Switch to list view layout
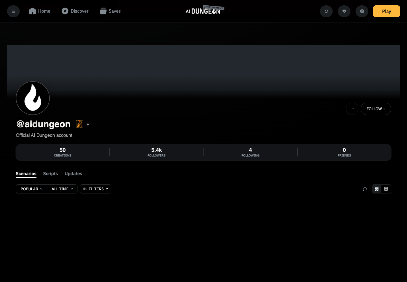 pos(386,189)
